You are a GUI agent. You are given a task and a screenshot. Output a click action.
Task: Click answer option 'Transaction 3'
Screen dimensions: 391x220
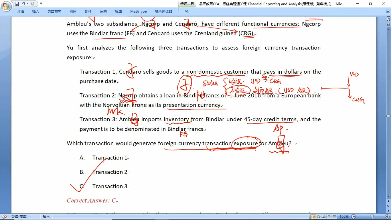(110, 186)
